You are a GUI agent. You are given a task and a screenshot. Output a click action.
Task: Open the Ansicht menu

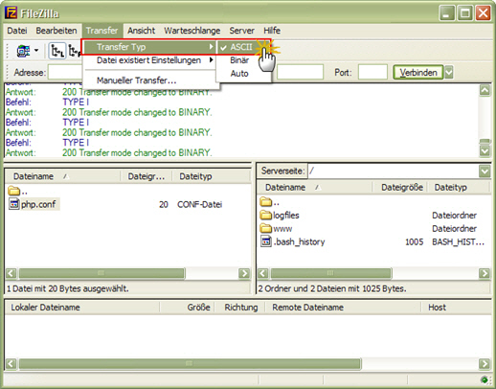[x=141, y=31]
